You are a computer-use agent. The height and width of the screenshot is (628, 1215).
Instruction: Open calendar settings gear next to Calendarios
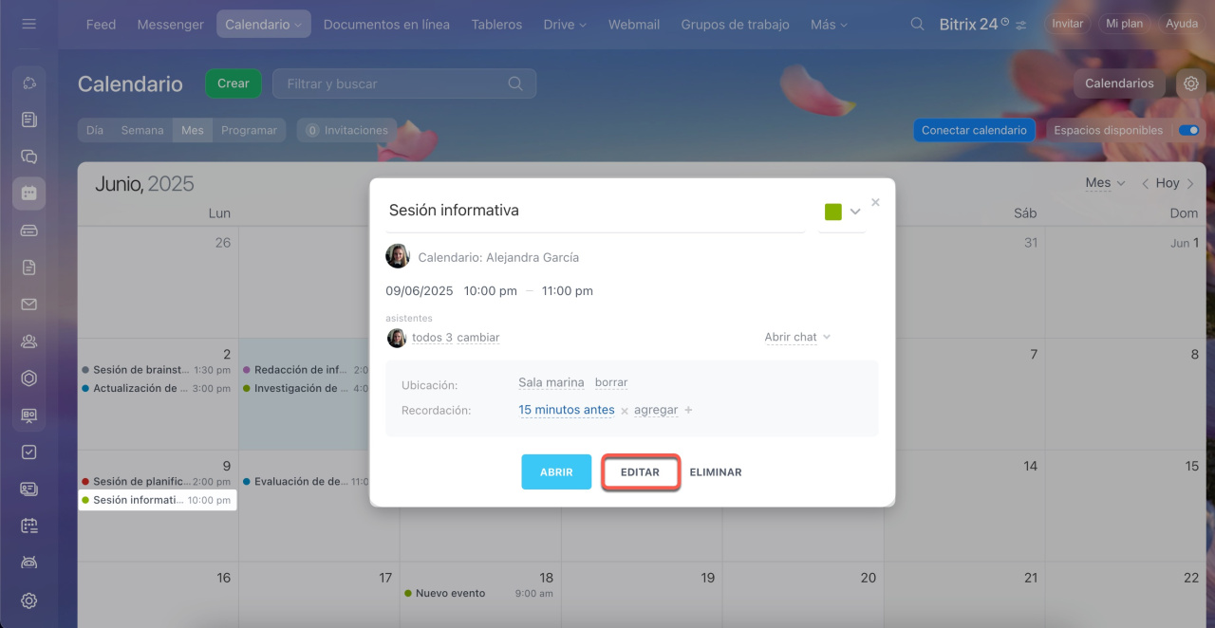(x=1190, y=83)
